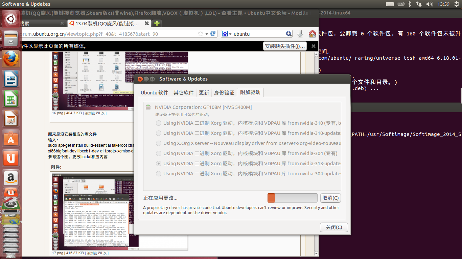Reload the page in Firefox

[213, 34]
